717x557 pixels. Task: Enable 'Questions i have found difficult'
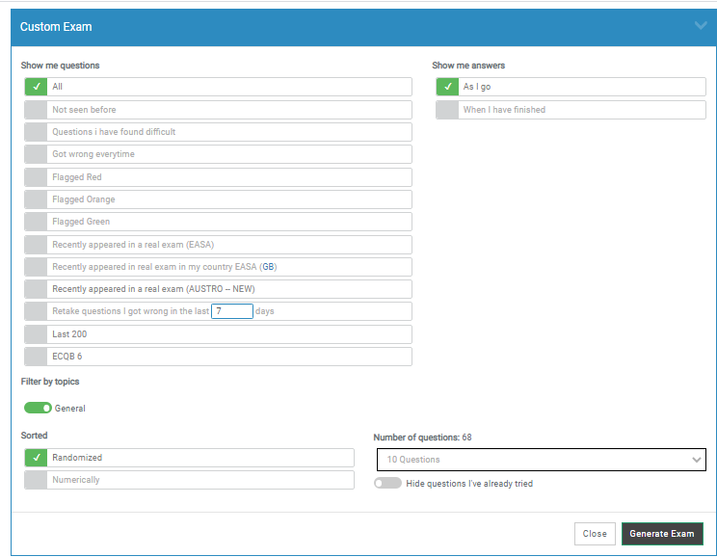(x=37, y=132)
